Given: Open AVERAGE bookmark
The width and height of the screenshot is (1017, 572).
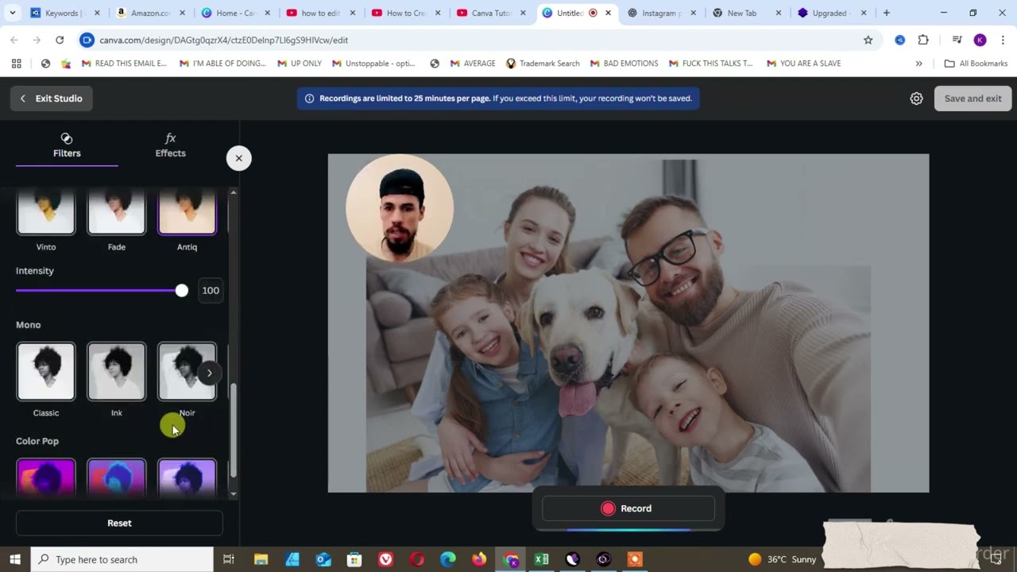Looking at the screenshot, I should point(473,64).
